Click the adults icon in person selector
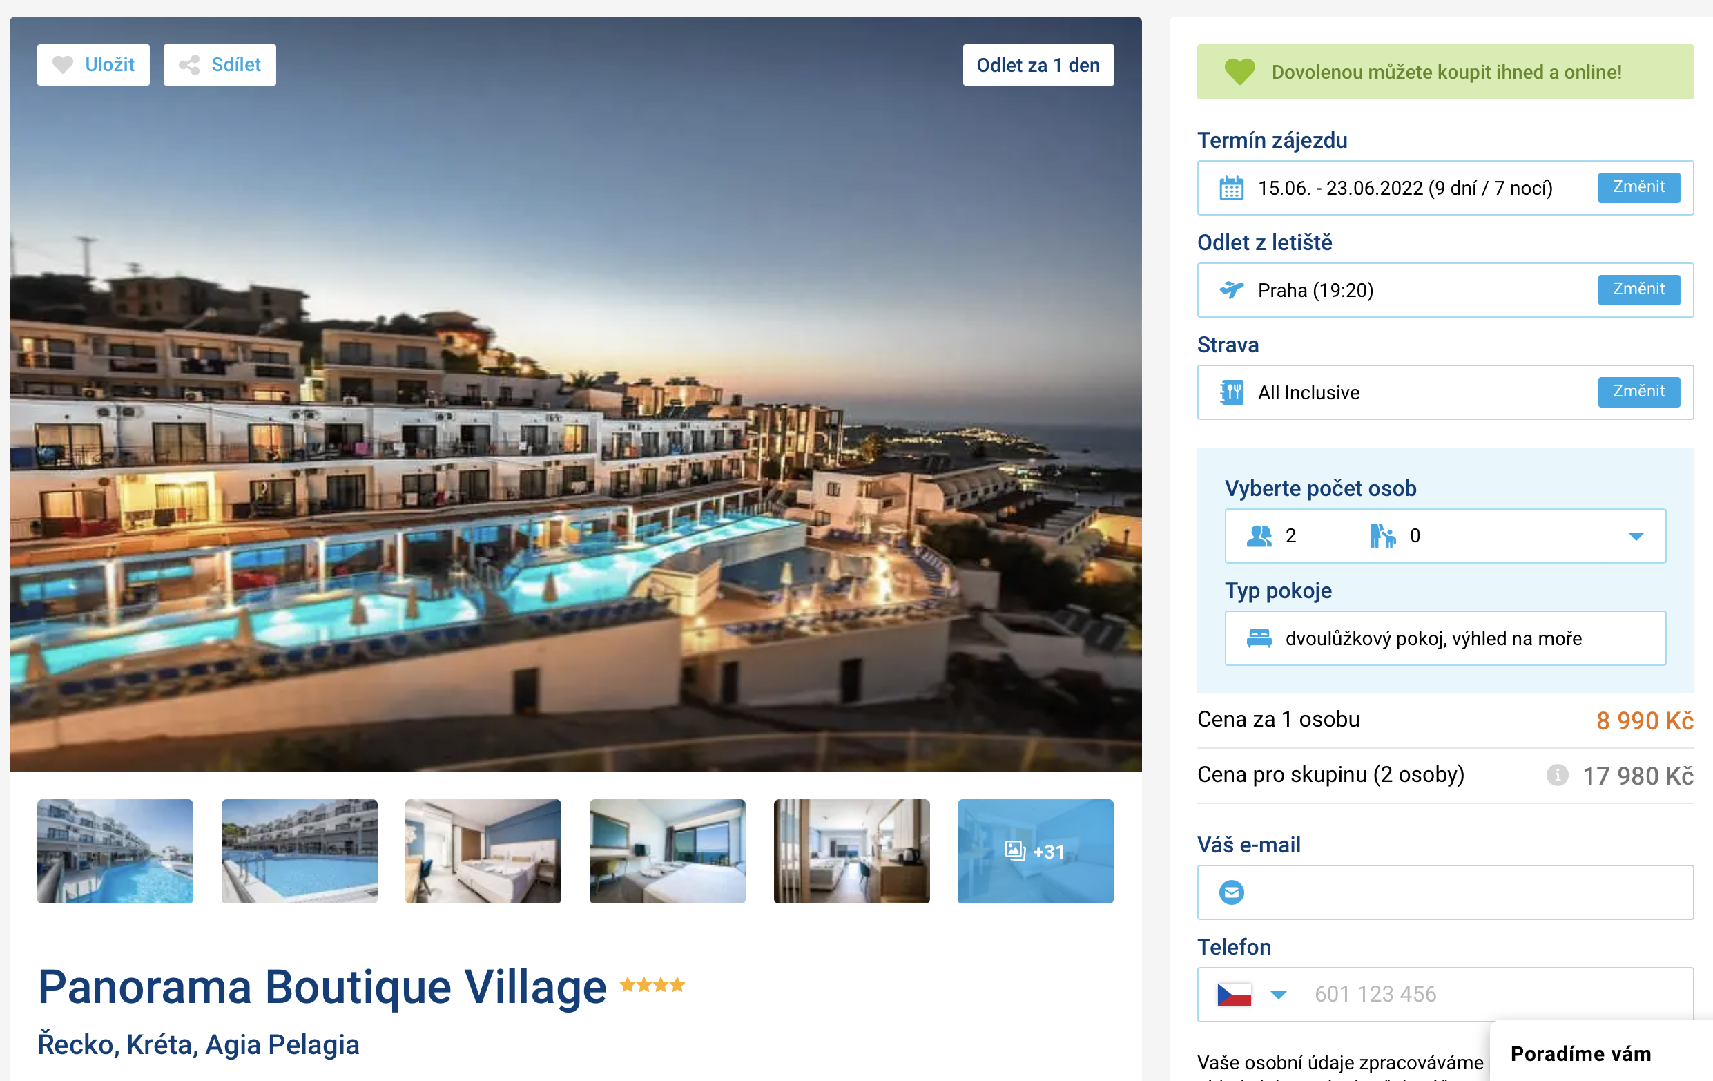Image resolution: width=1713 pixels, height=1081 pixels. click(1259, 536)
